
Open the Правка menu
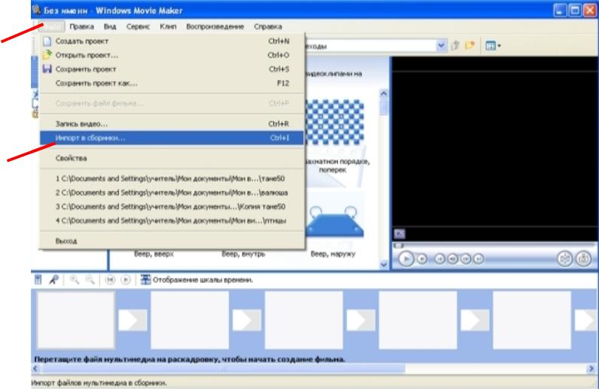82,26
